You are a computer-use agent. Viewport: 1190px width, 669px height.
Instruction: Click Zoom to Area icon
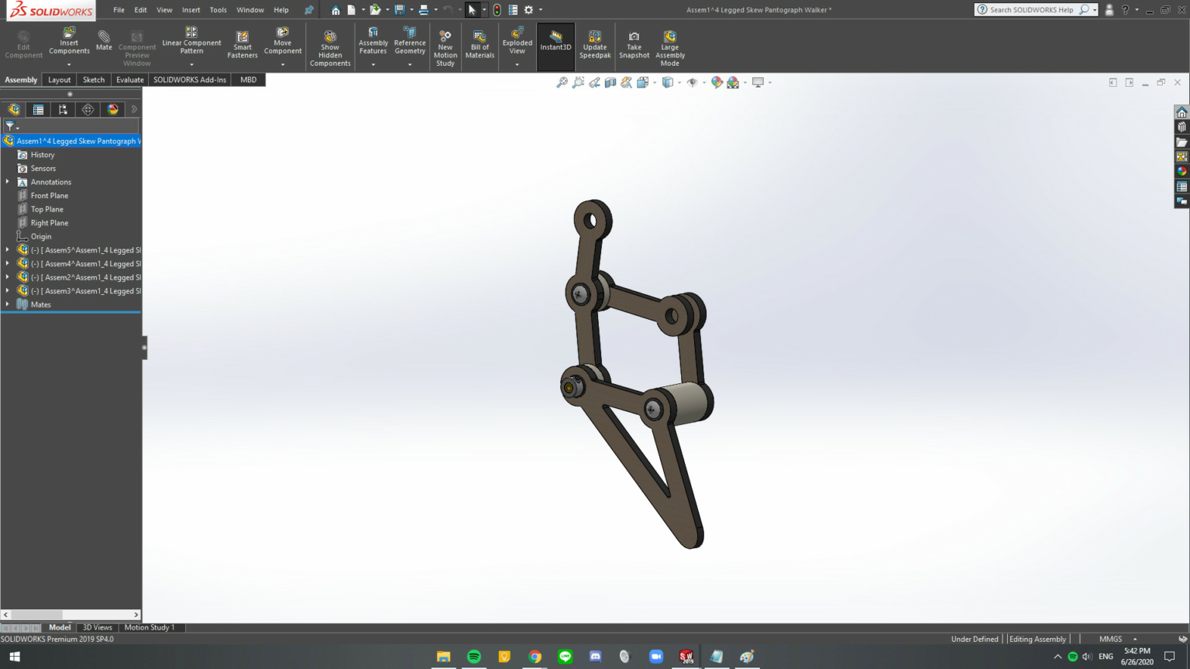[x=578, y=82]
